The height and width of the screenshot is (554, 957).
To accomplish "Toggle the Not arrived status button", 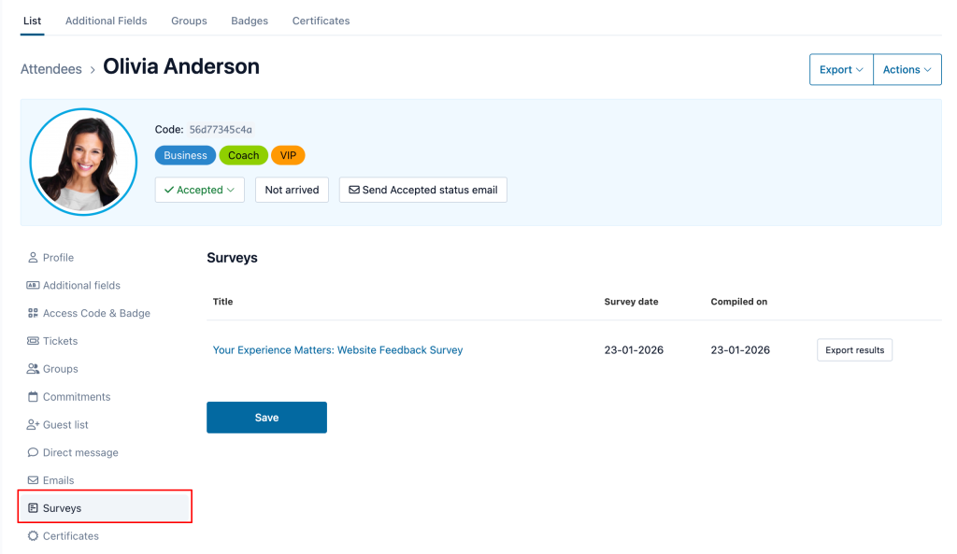I will coord(292,190).
